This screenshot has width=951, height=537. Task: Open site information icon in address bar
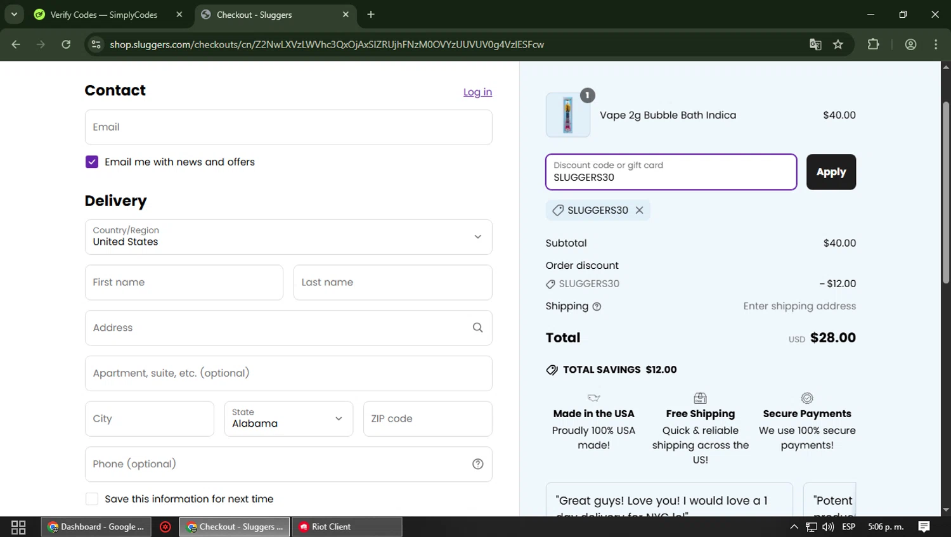pos(96,44)
